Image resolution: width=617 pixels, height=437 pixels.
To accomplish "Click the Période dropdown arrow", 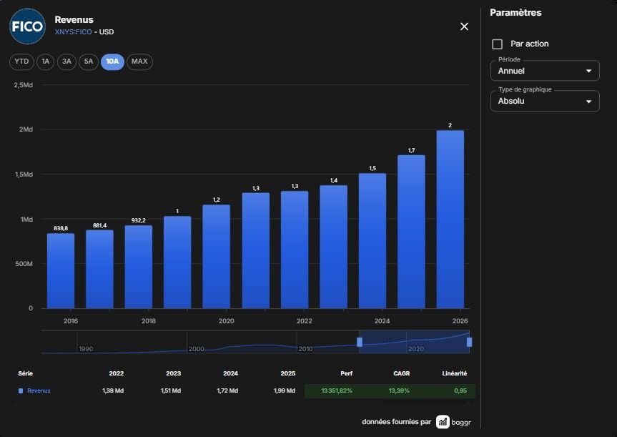I will pos(588,72).
